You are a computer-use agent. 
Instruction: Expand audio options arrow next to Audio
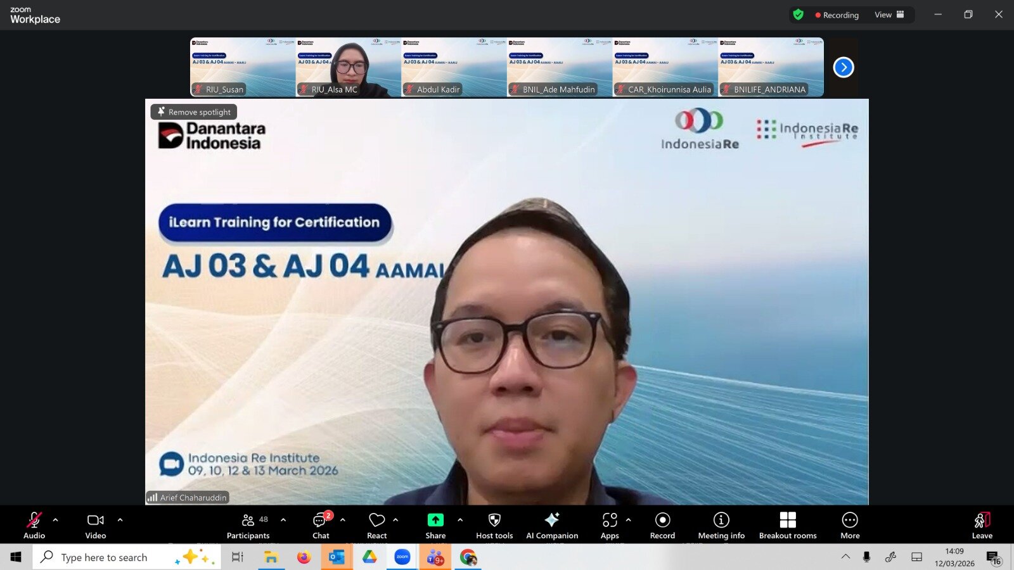point(56,520)
